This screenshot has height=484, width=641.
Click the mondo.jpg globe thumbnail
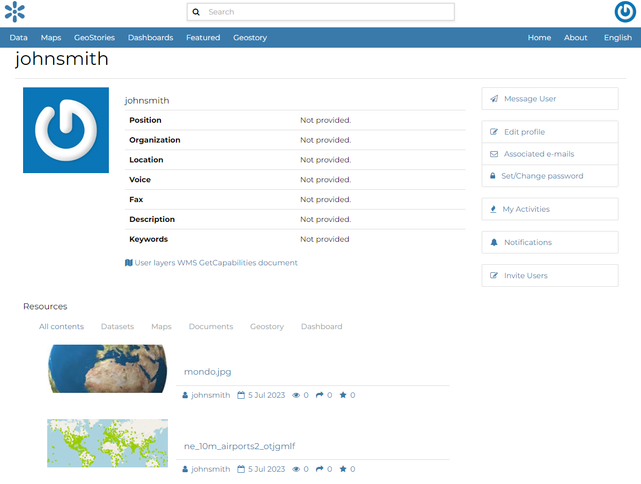tap(107, 369)
